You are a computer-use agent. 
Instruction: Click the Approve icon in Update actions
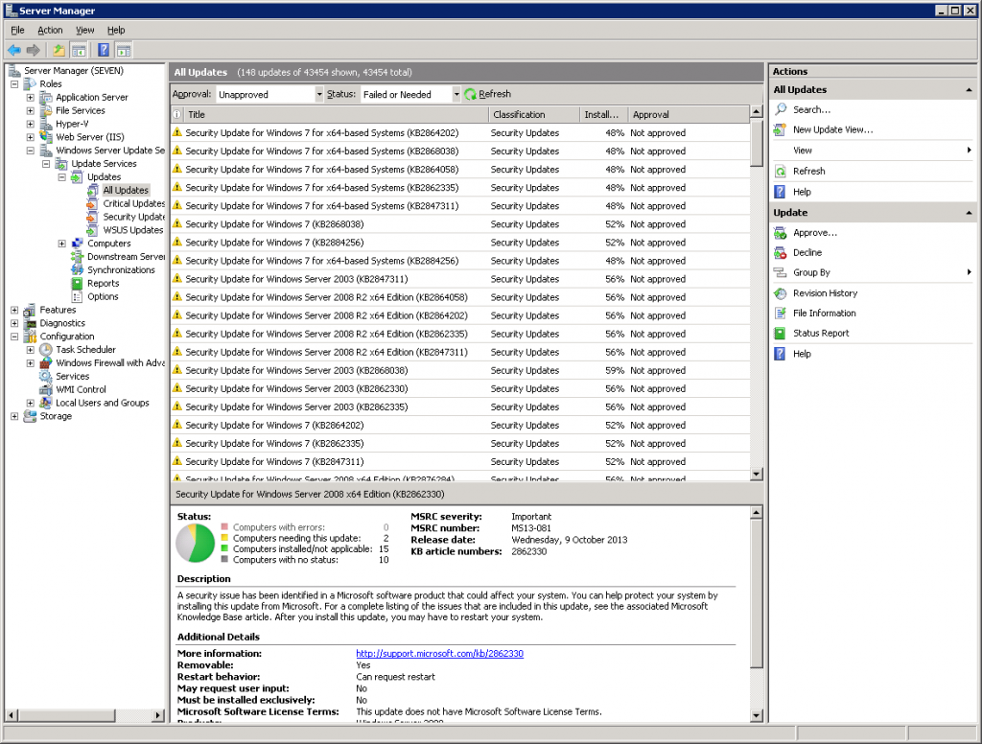point(781,233)
